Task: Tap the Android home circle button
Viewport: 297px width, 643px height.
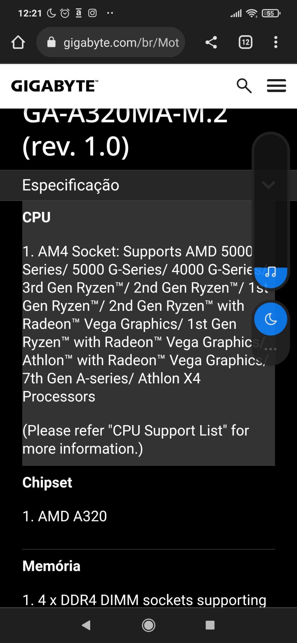Action: (148, 625)
